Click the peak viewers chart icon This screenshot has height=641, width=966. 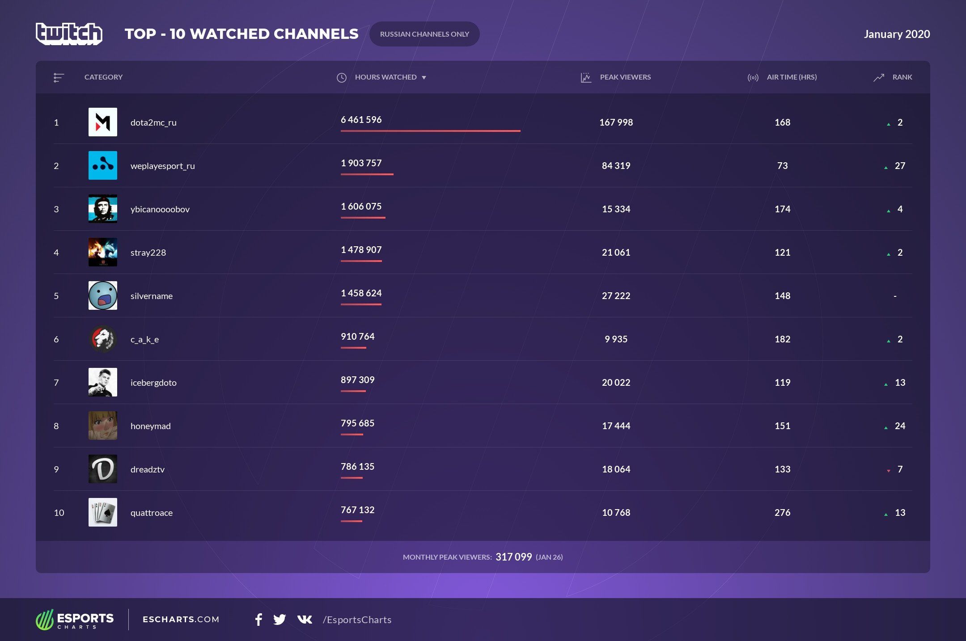[586, 78]
